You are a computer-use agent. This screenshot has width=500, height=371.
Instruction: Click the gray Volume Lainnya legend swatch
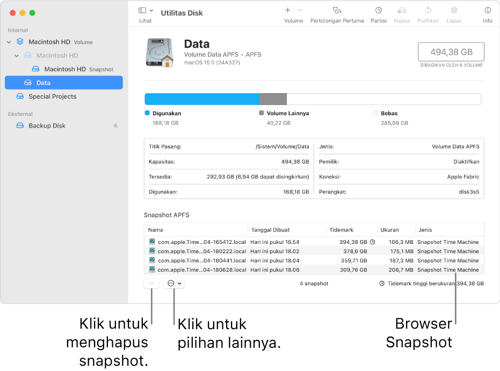tap(262, 113)
